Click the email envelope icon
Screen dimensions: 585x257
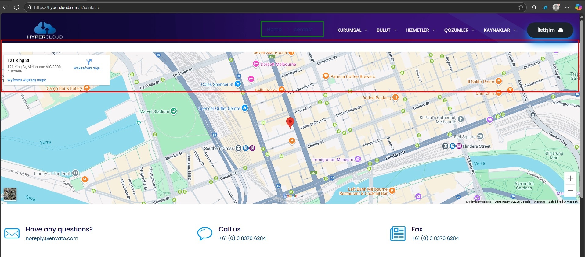click(x=12, y=234)
